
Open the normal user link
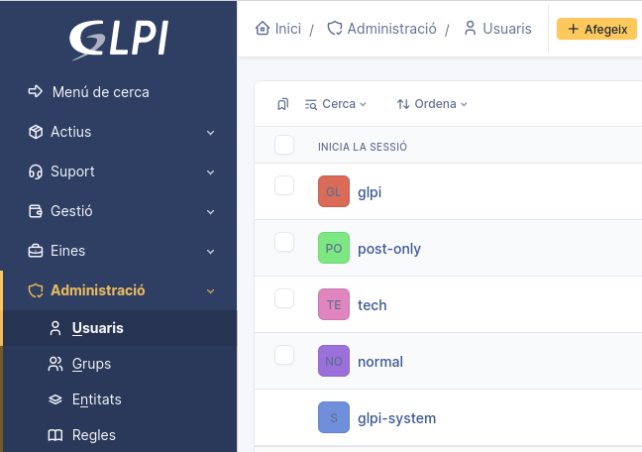tap(380, 362)
